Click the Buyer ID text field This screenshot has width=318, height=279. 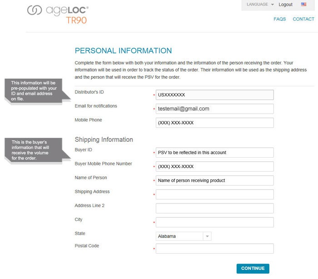[214, 153]
